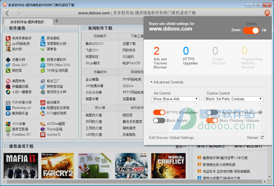Click the AVG杀毒 icon
The width and height of the screenshot is (274, 186).
click(8, 124)
